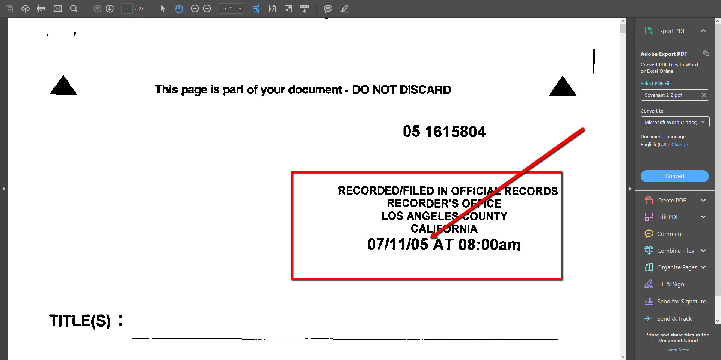Open the Fill & Sign tool

(670, 284)
